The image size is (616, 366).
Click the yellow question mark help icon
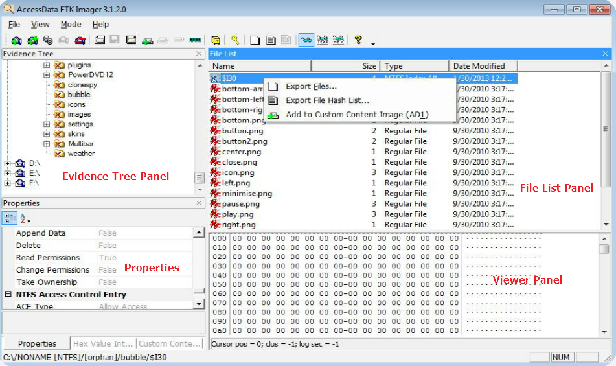[x=358, y=40]
